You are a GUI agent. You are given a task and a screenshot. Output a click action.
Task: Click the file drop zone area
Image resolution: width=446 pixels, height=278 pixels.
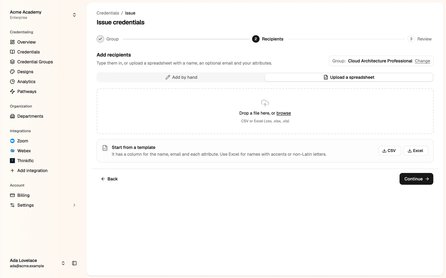coord(265,111)
